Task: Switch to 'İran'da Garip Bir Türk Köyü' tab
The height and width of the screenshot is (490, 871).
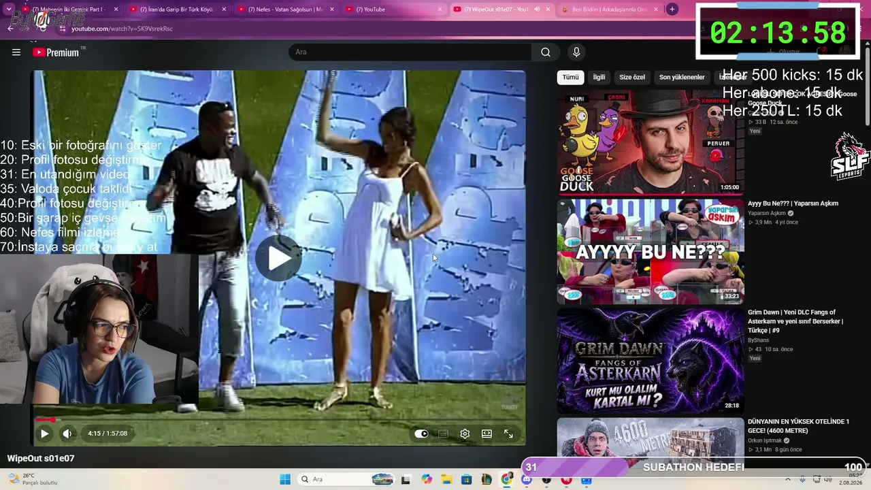Action: tap(176, 10)
